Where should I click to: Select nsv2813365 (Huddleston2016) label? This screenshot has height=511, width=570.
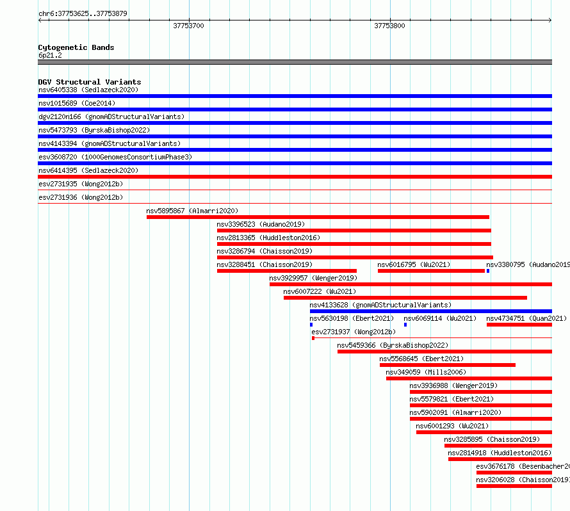[x=268, y=238]
